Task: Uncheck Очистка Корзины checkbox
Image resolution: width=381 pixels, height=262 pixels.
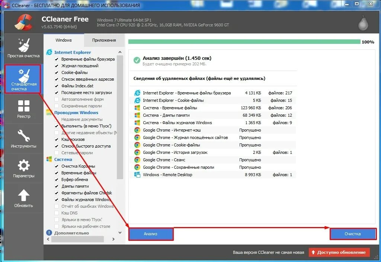Action: point(57,166)
